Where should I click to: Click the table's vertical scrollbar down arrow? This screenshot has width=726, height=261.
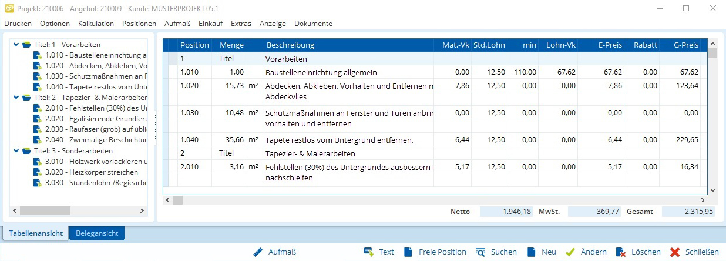(x=712, y=190)
